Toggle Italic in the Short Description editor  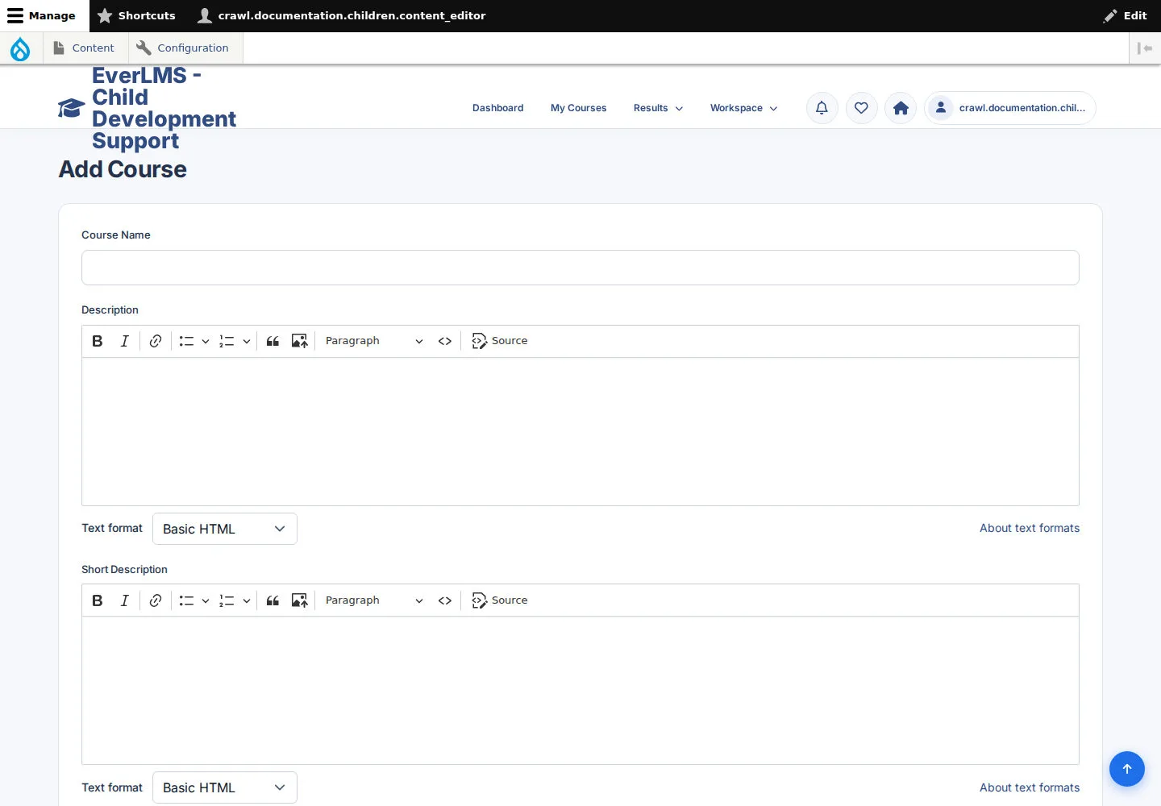point(124,600)
